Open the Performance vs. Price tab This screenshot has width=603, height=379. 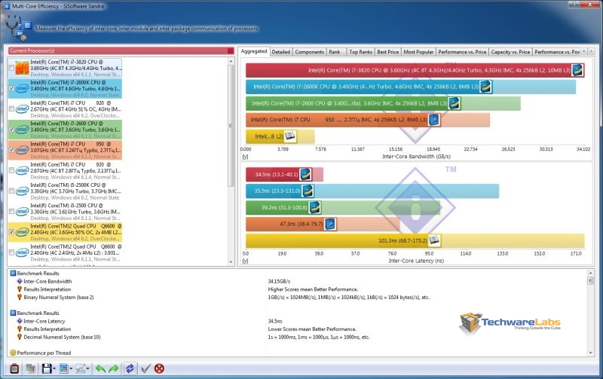coord(462,52)
